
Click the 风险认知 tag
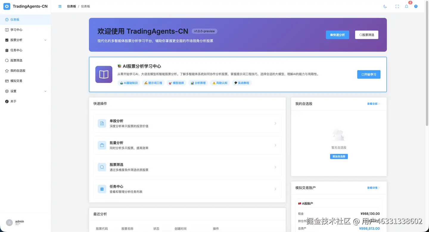220,83
